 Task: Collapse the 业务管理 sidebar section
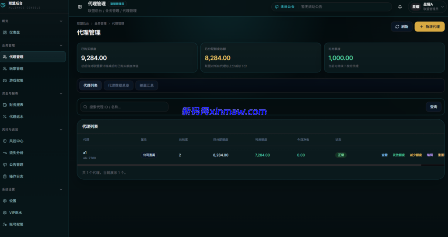coord(61,45)
